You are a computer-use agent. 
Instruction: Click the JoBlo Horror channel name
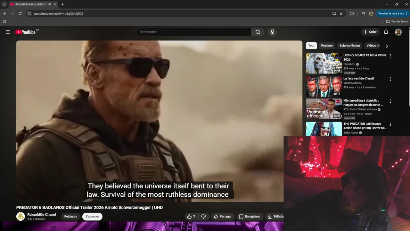click(x=350, y=133)
